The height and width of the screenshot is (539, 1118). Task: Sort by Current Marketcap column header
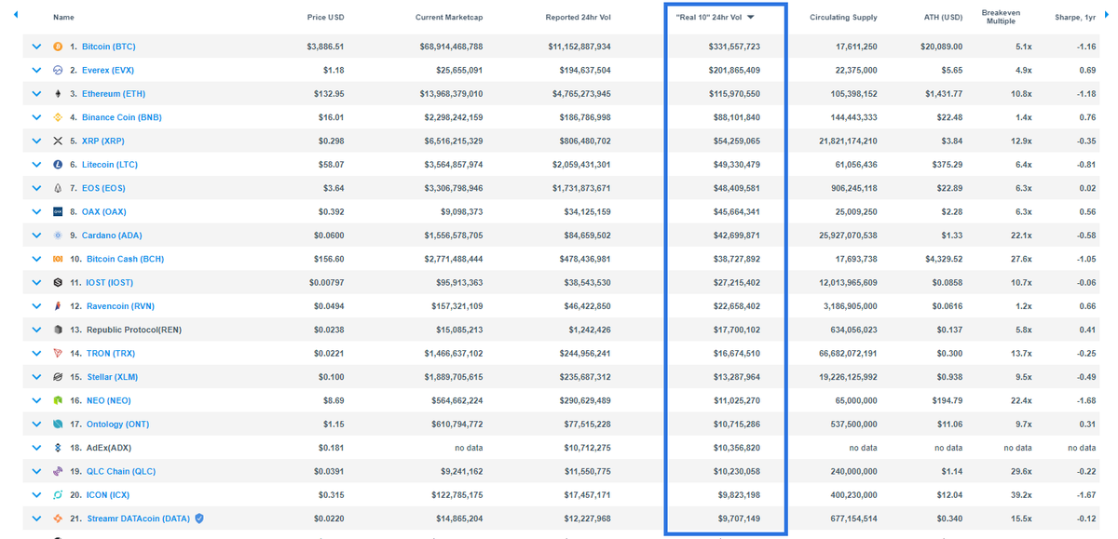[449, 18]
